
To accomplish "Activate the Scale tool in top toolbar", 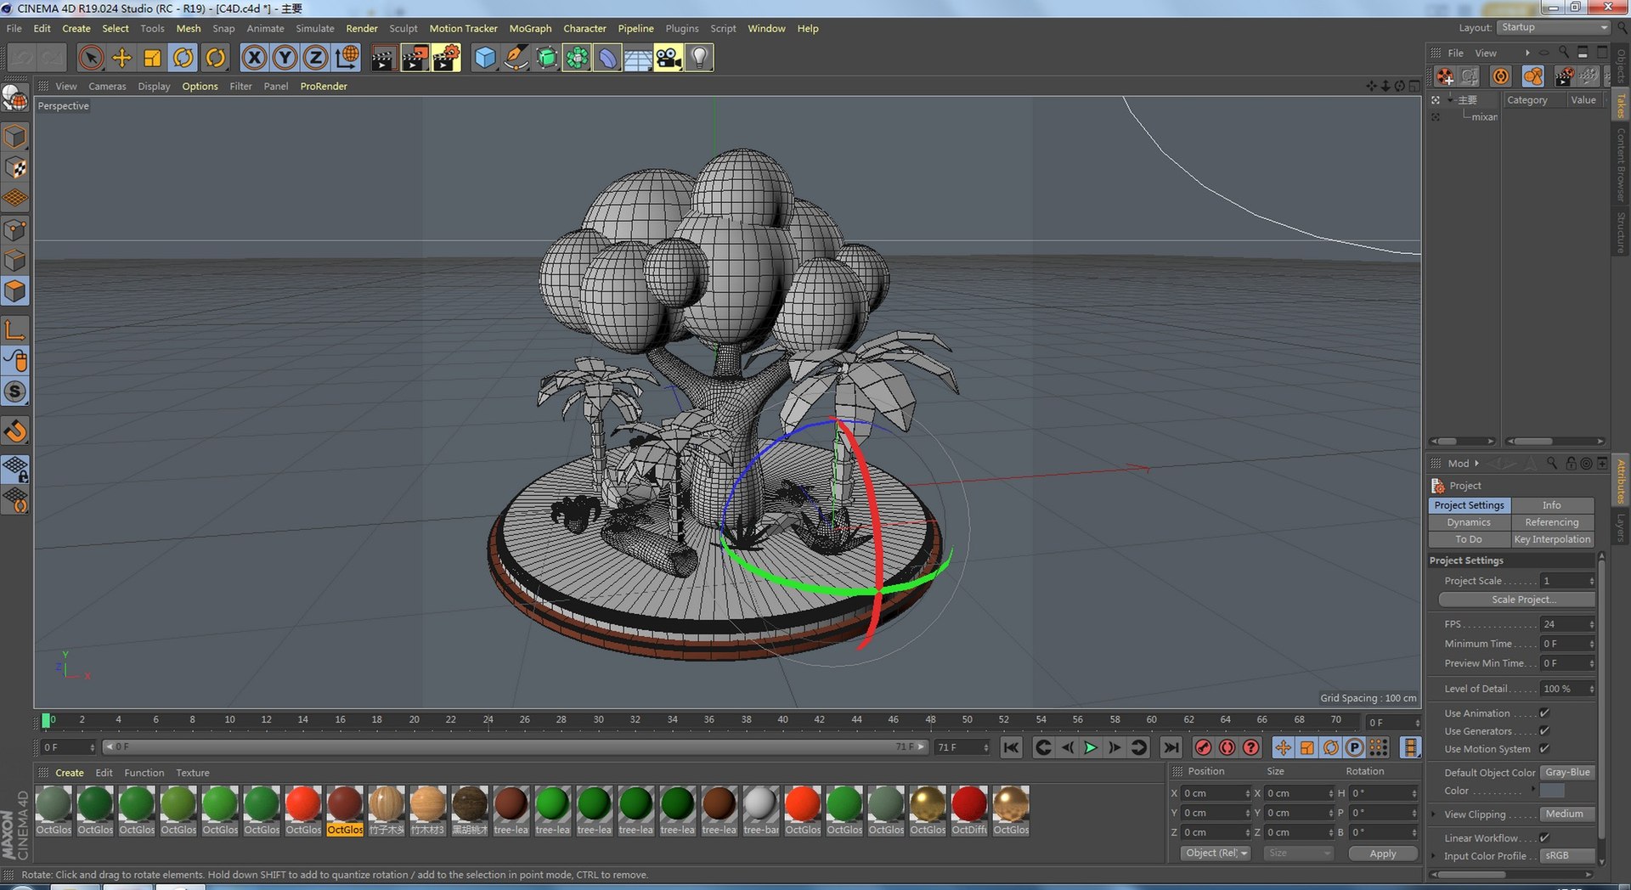I will pyautogui.click(x=153, y=58).
